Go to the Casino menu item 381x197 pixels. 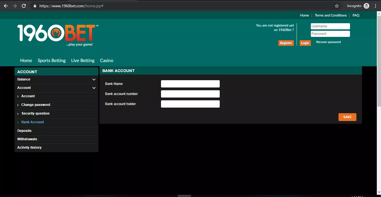tap(107, 61)
